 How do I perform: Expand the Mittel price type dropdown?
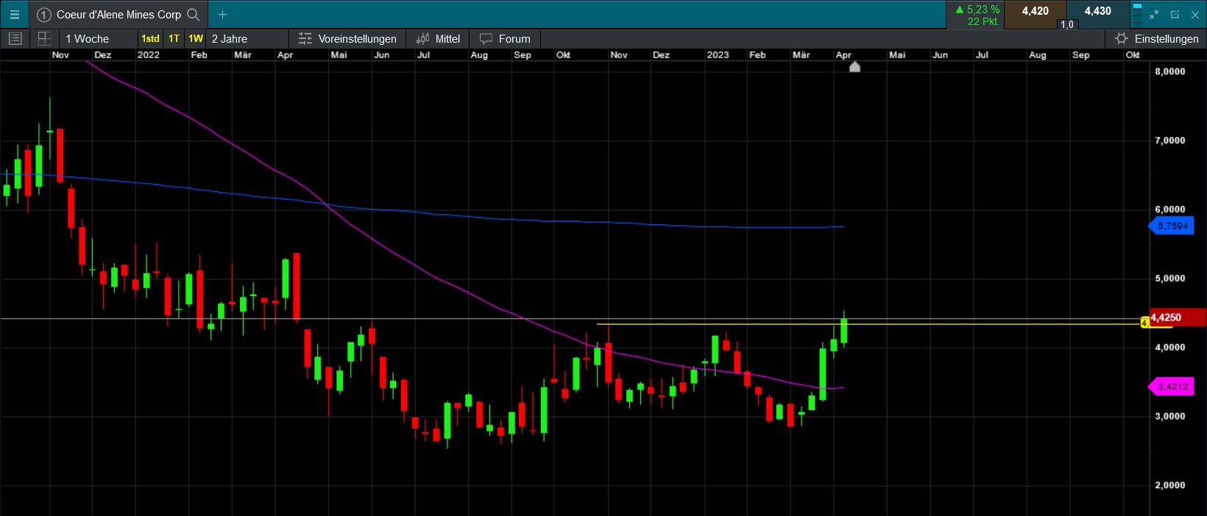pos(438,38)
